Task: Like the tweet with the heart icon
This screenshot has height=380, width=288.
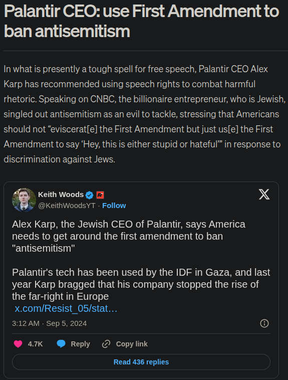Action: point(18,344)
